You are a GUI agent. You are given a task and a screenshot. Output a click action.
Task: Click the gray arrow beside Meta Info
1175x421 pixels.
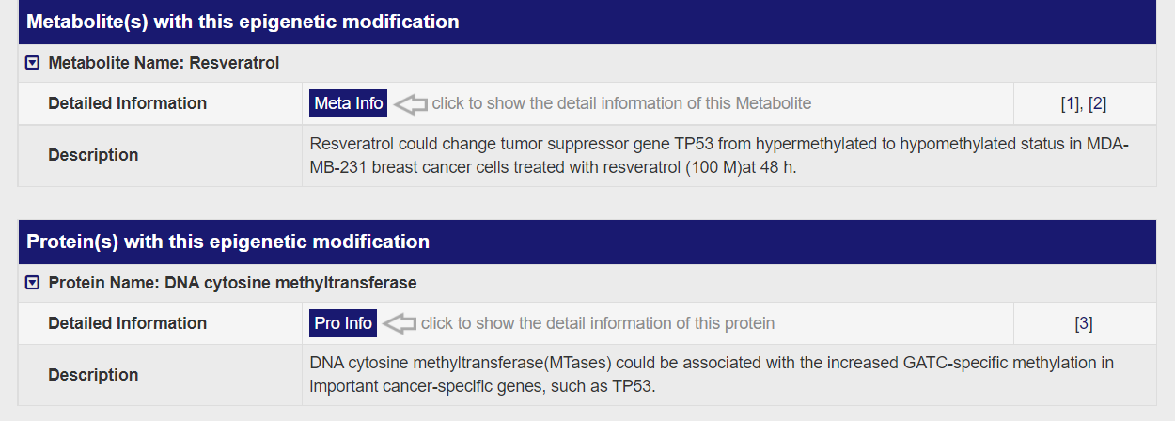click(411, 103)
